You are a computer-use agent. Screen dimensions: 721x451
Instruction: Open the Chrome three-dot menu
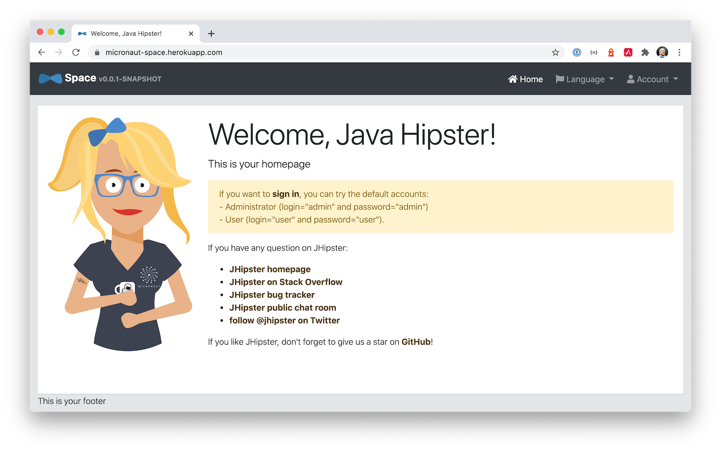679,52
